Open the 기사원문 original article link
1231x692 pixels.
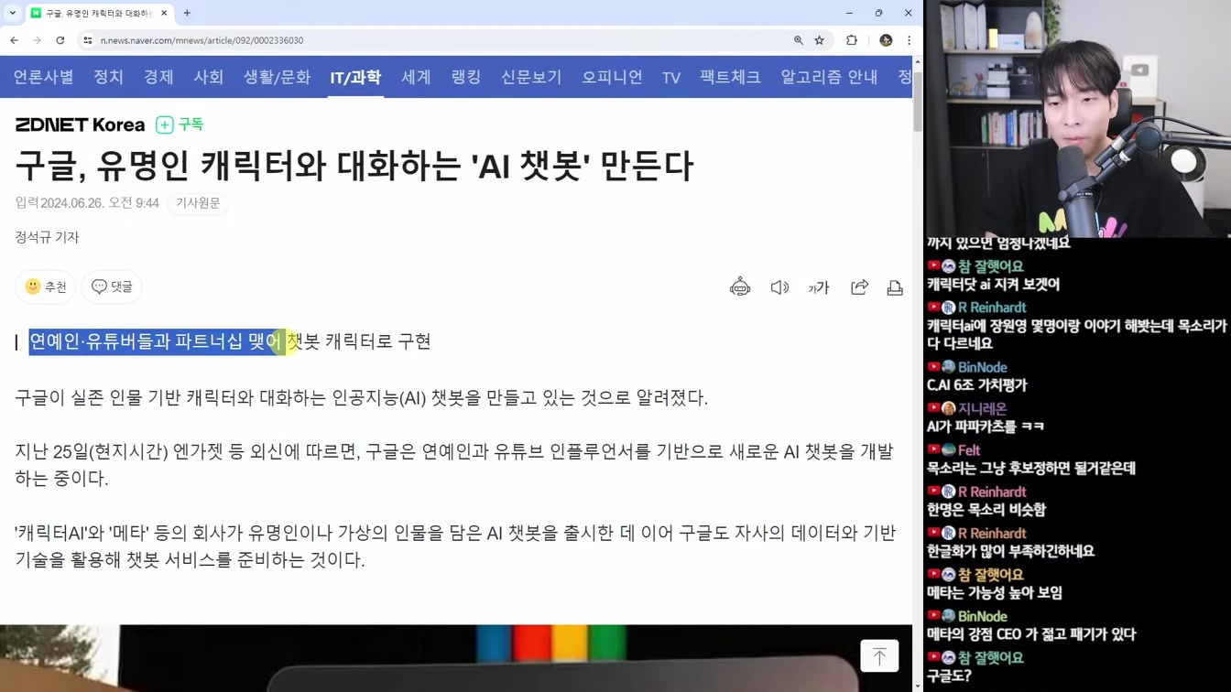pos(198,202)
